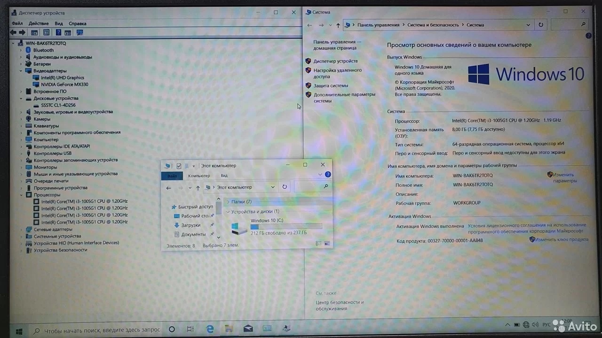
Task: Click the back arrow in Device Manager toolbar
Action: (x=13, y=32)
